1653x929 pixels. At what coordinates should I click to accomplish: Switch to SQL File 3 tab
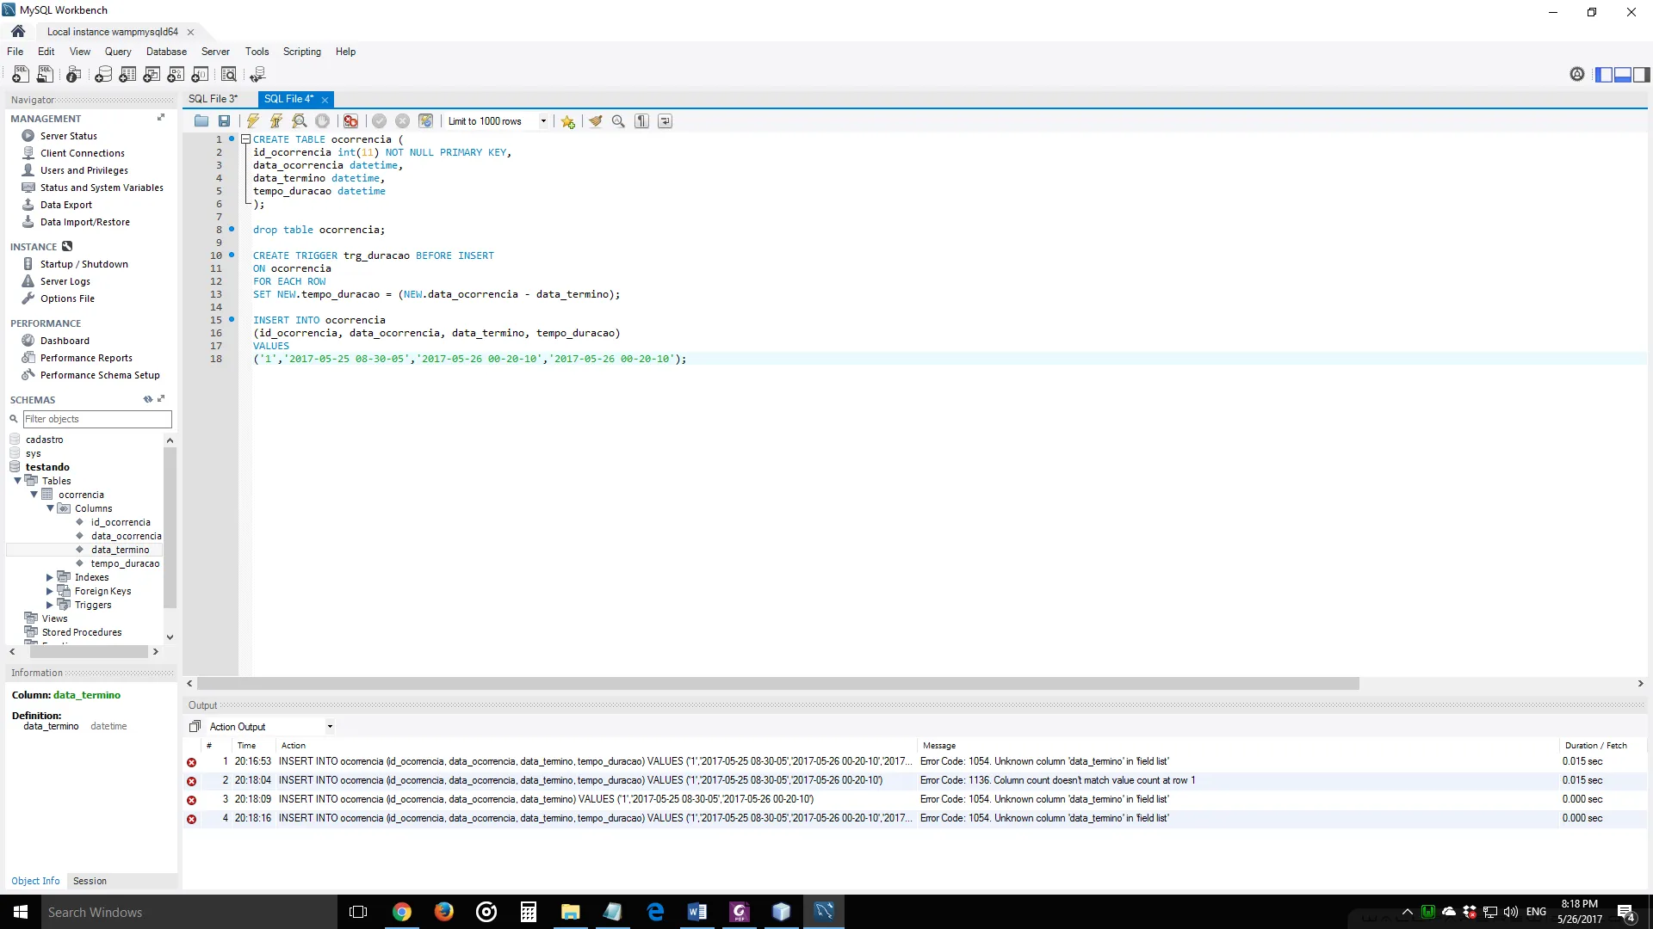(212, 99)
